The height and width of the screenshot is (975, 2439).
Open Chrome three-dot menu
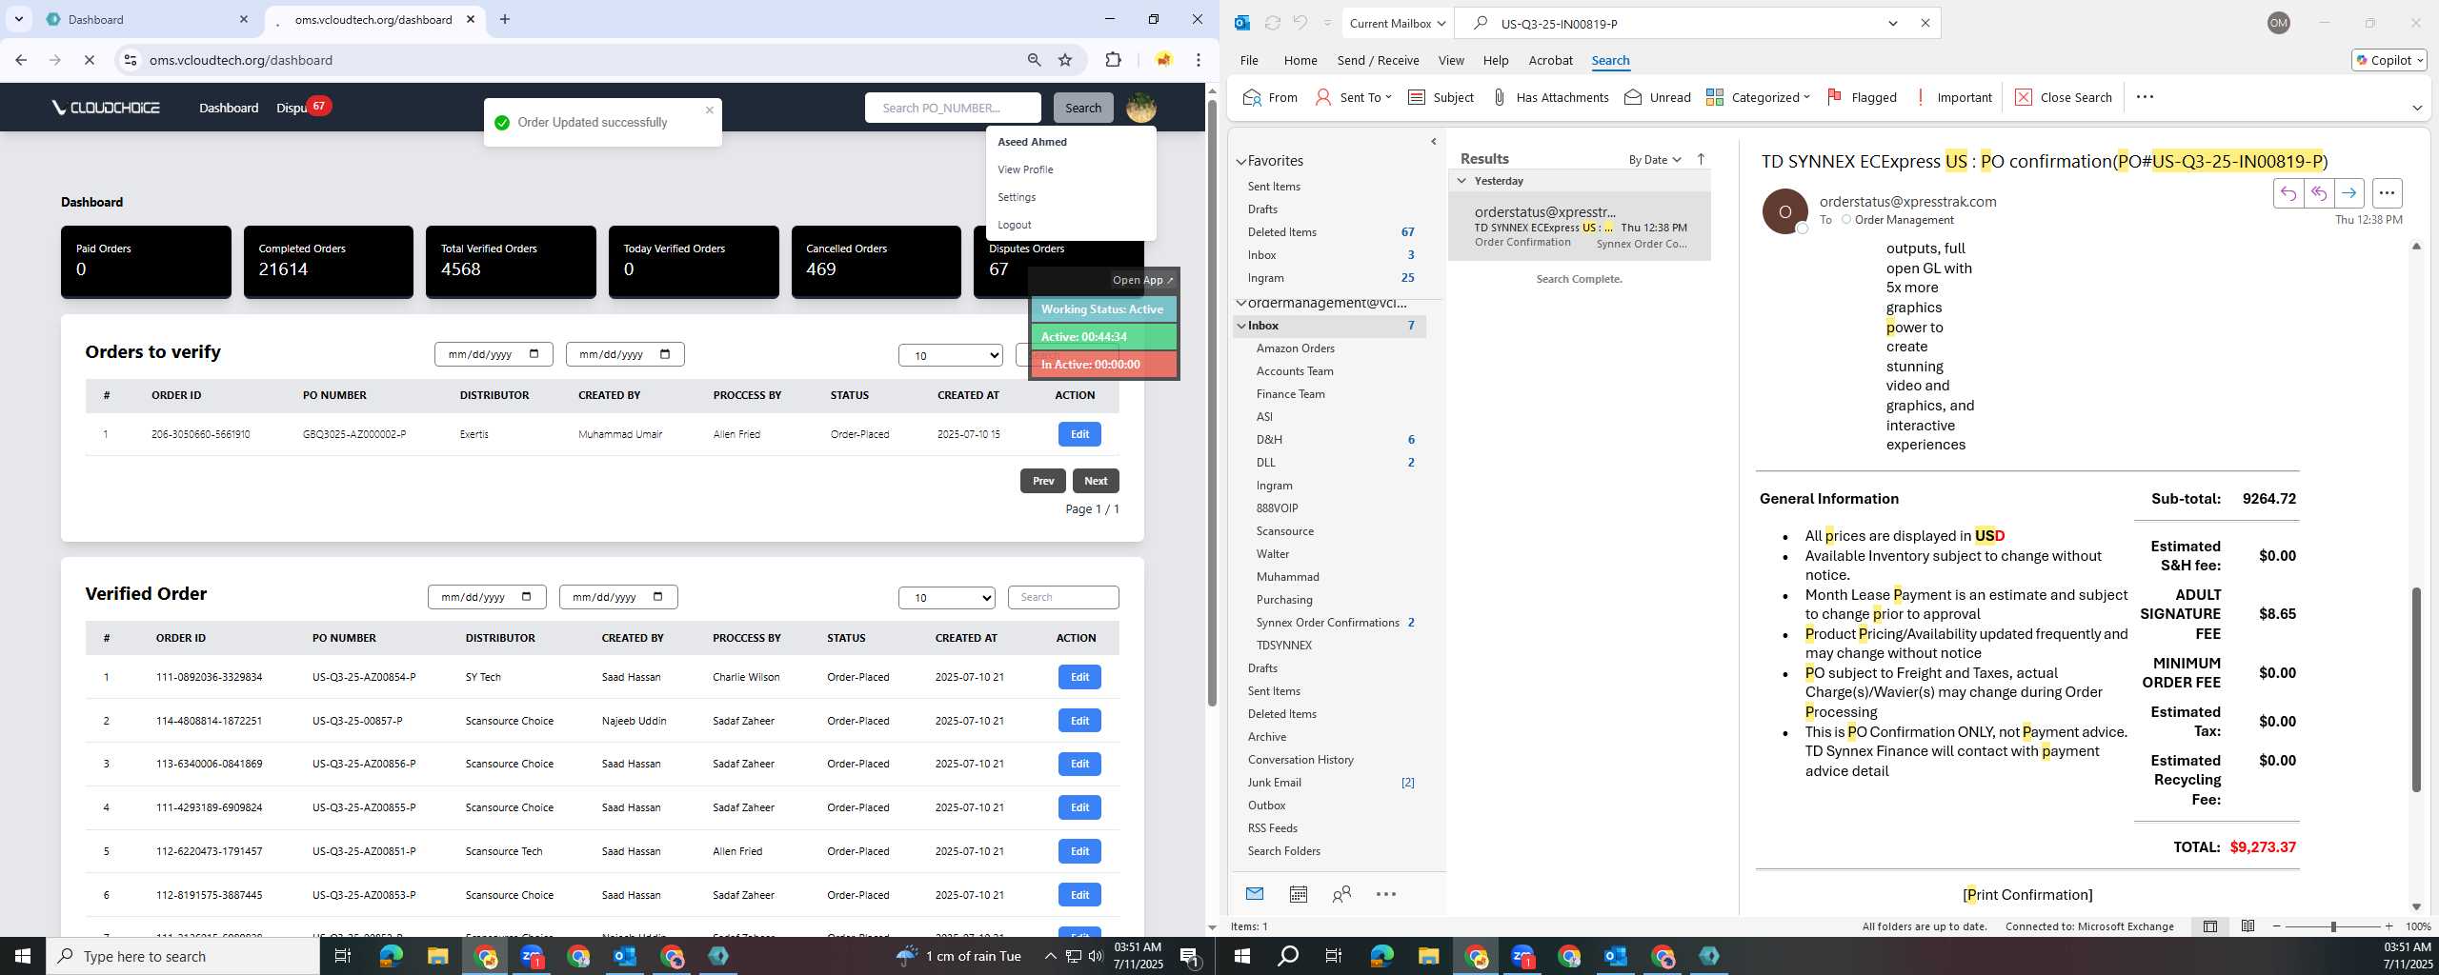click(x=1199, y=60)
